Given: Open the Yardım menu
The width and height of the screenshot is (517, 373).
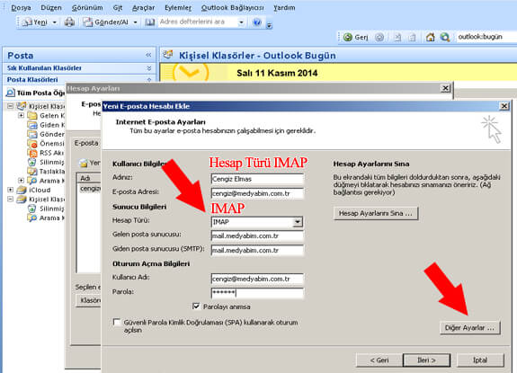Looking at the screenshot, I should click(284, 7).
